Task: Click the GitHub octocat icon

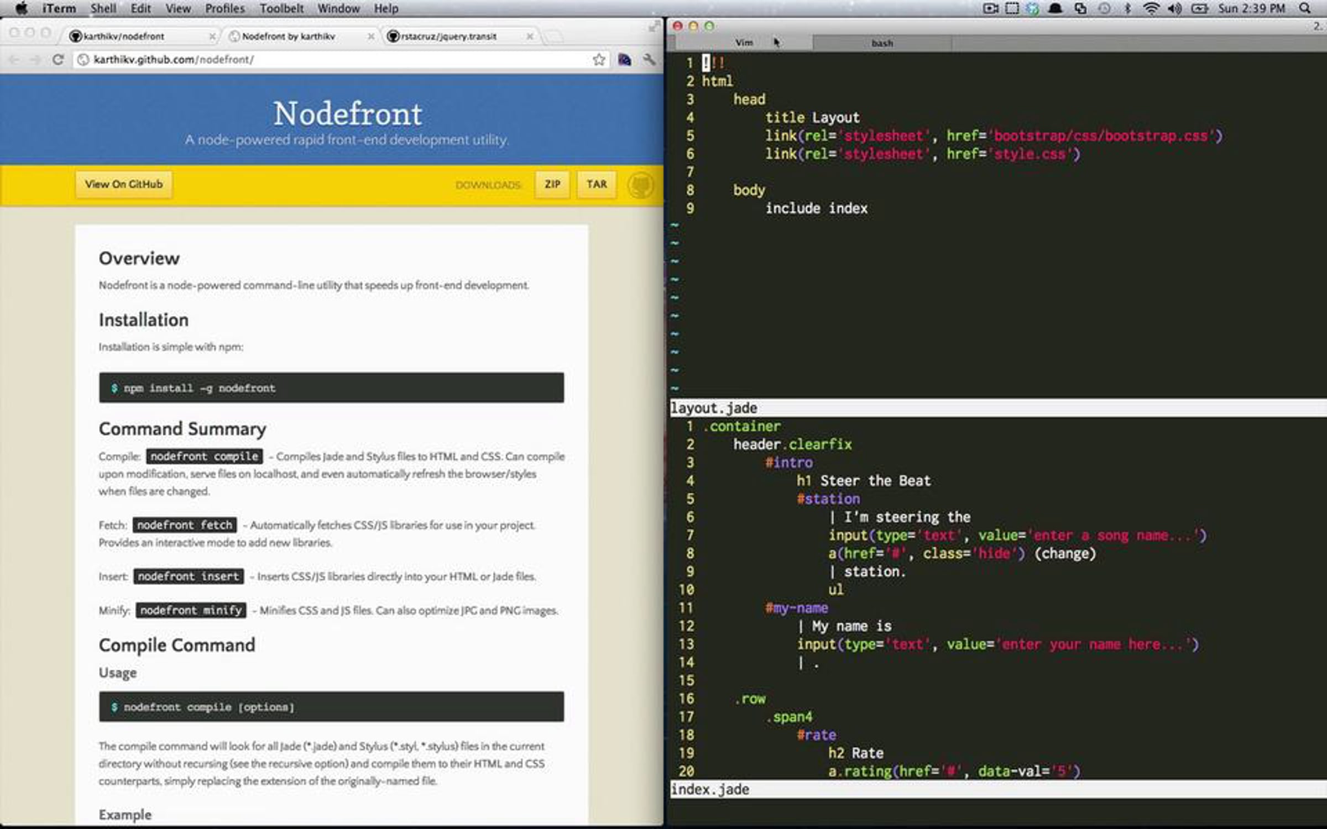Action: (641, 185)
